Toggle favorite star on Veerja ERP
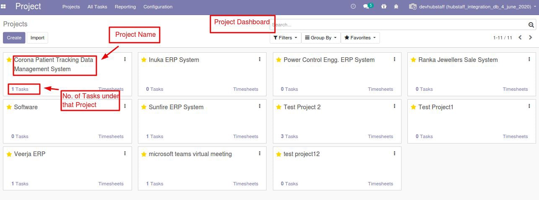 (9, 154)
